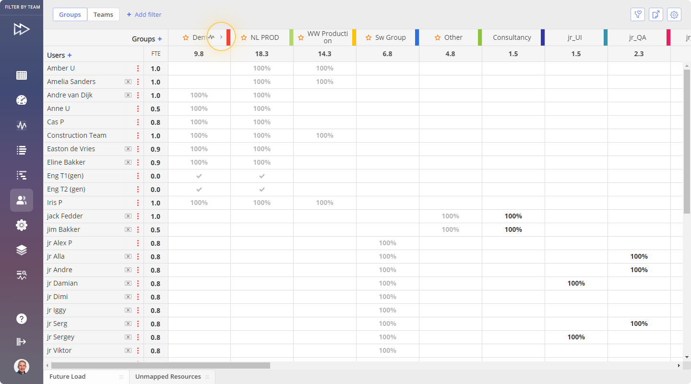Open the three-dot menu for jim Bakker
The image size is (691, 384).
point(138,229)
